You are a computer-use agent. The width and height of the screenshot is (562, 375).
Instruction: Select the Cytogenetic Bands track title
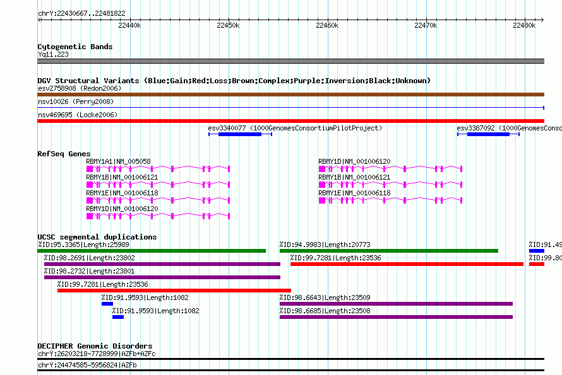pyautogui.click(x=75, y=47)
